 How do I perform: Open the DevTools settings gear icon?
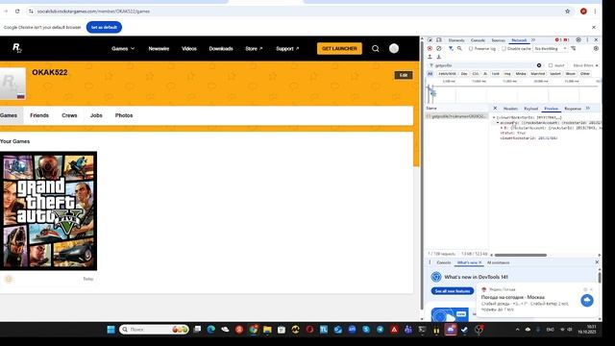tap(578, 40)
